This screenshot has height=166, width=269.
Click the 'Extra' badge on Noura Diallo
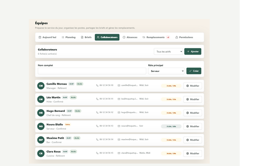click(x=68, y=124)
